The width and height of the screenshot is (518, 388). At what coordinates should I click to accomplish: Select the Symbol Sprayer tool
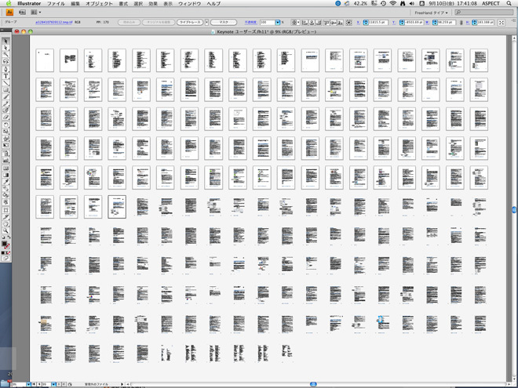(5, 152)
